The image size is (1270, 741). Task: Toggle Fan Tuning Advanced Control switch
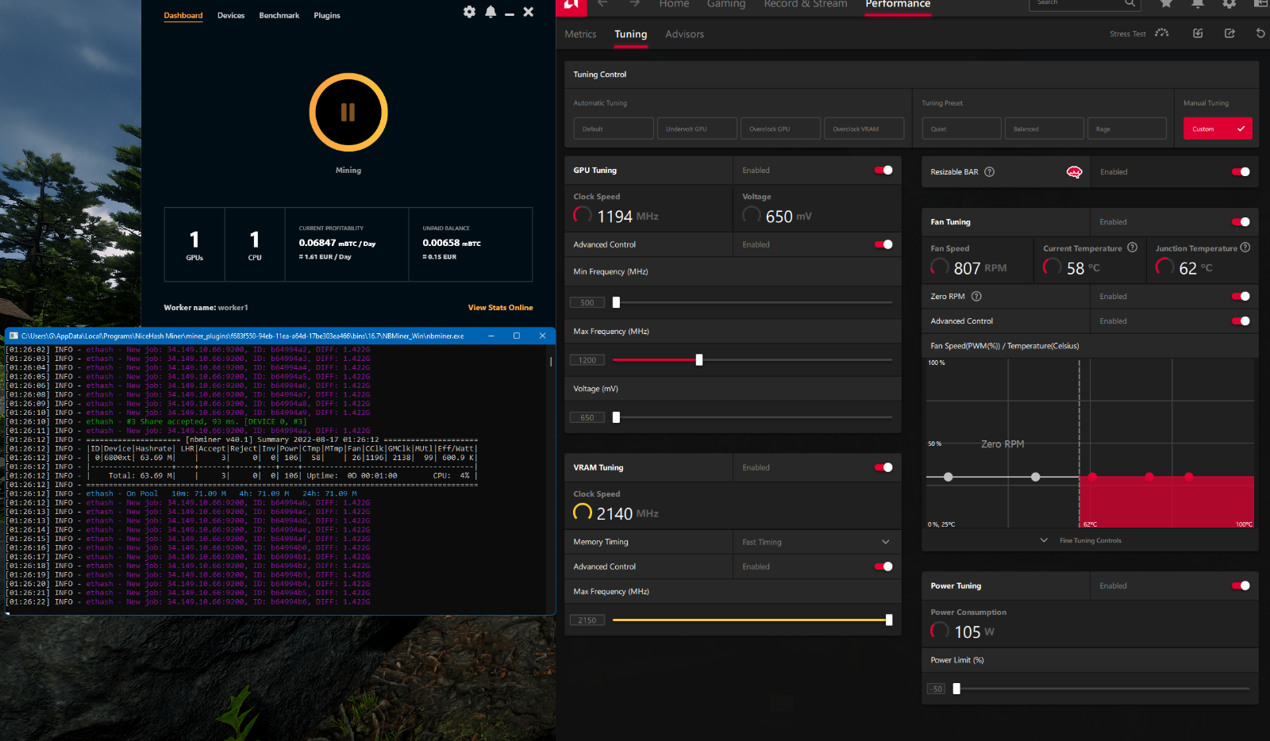1241,321
